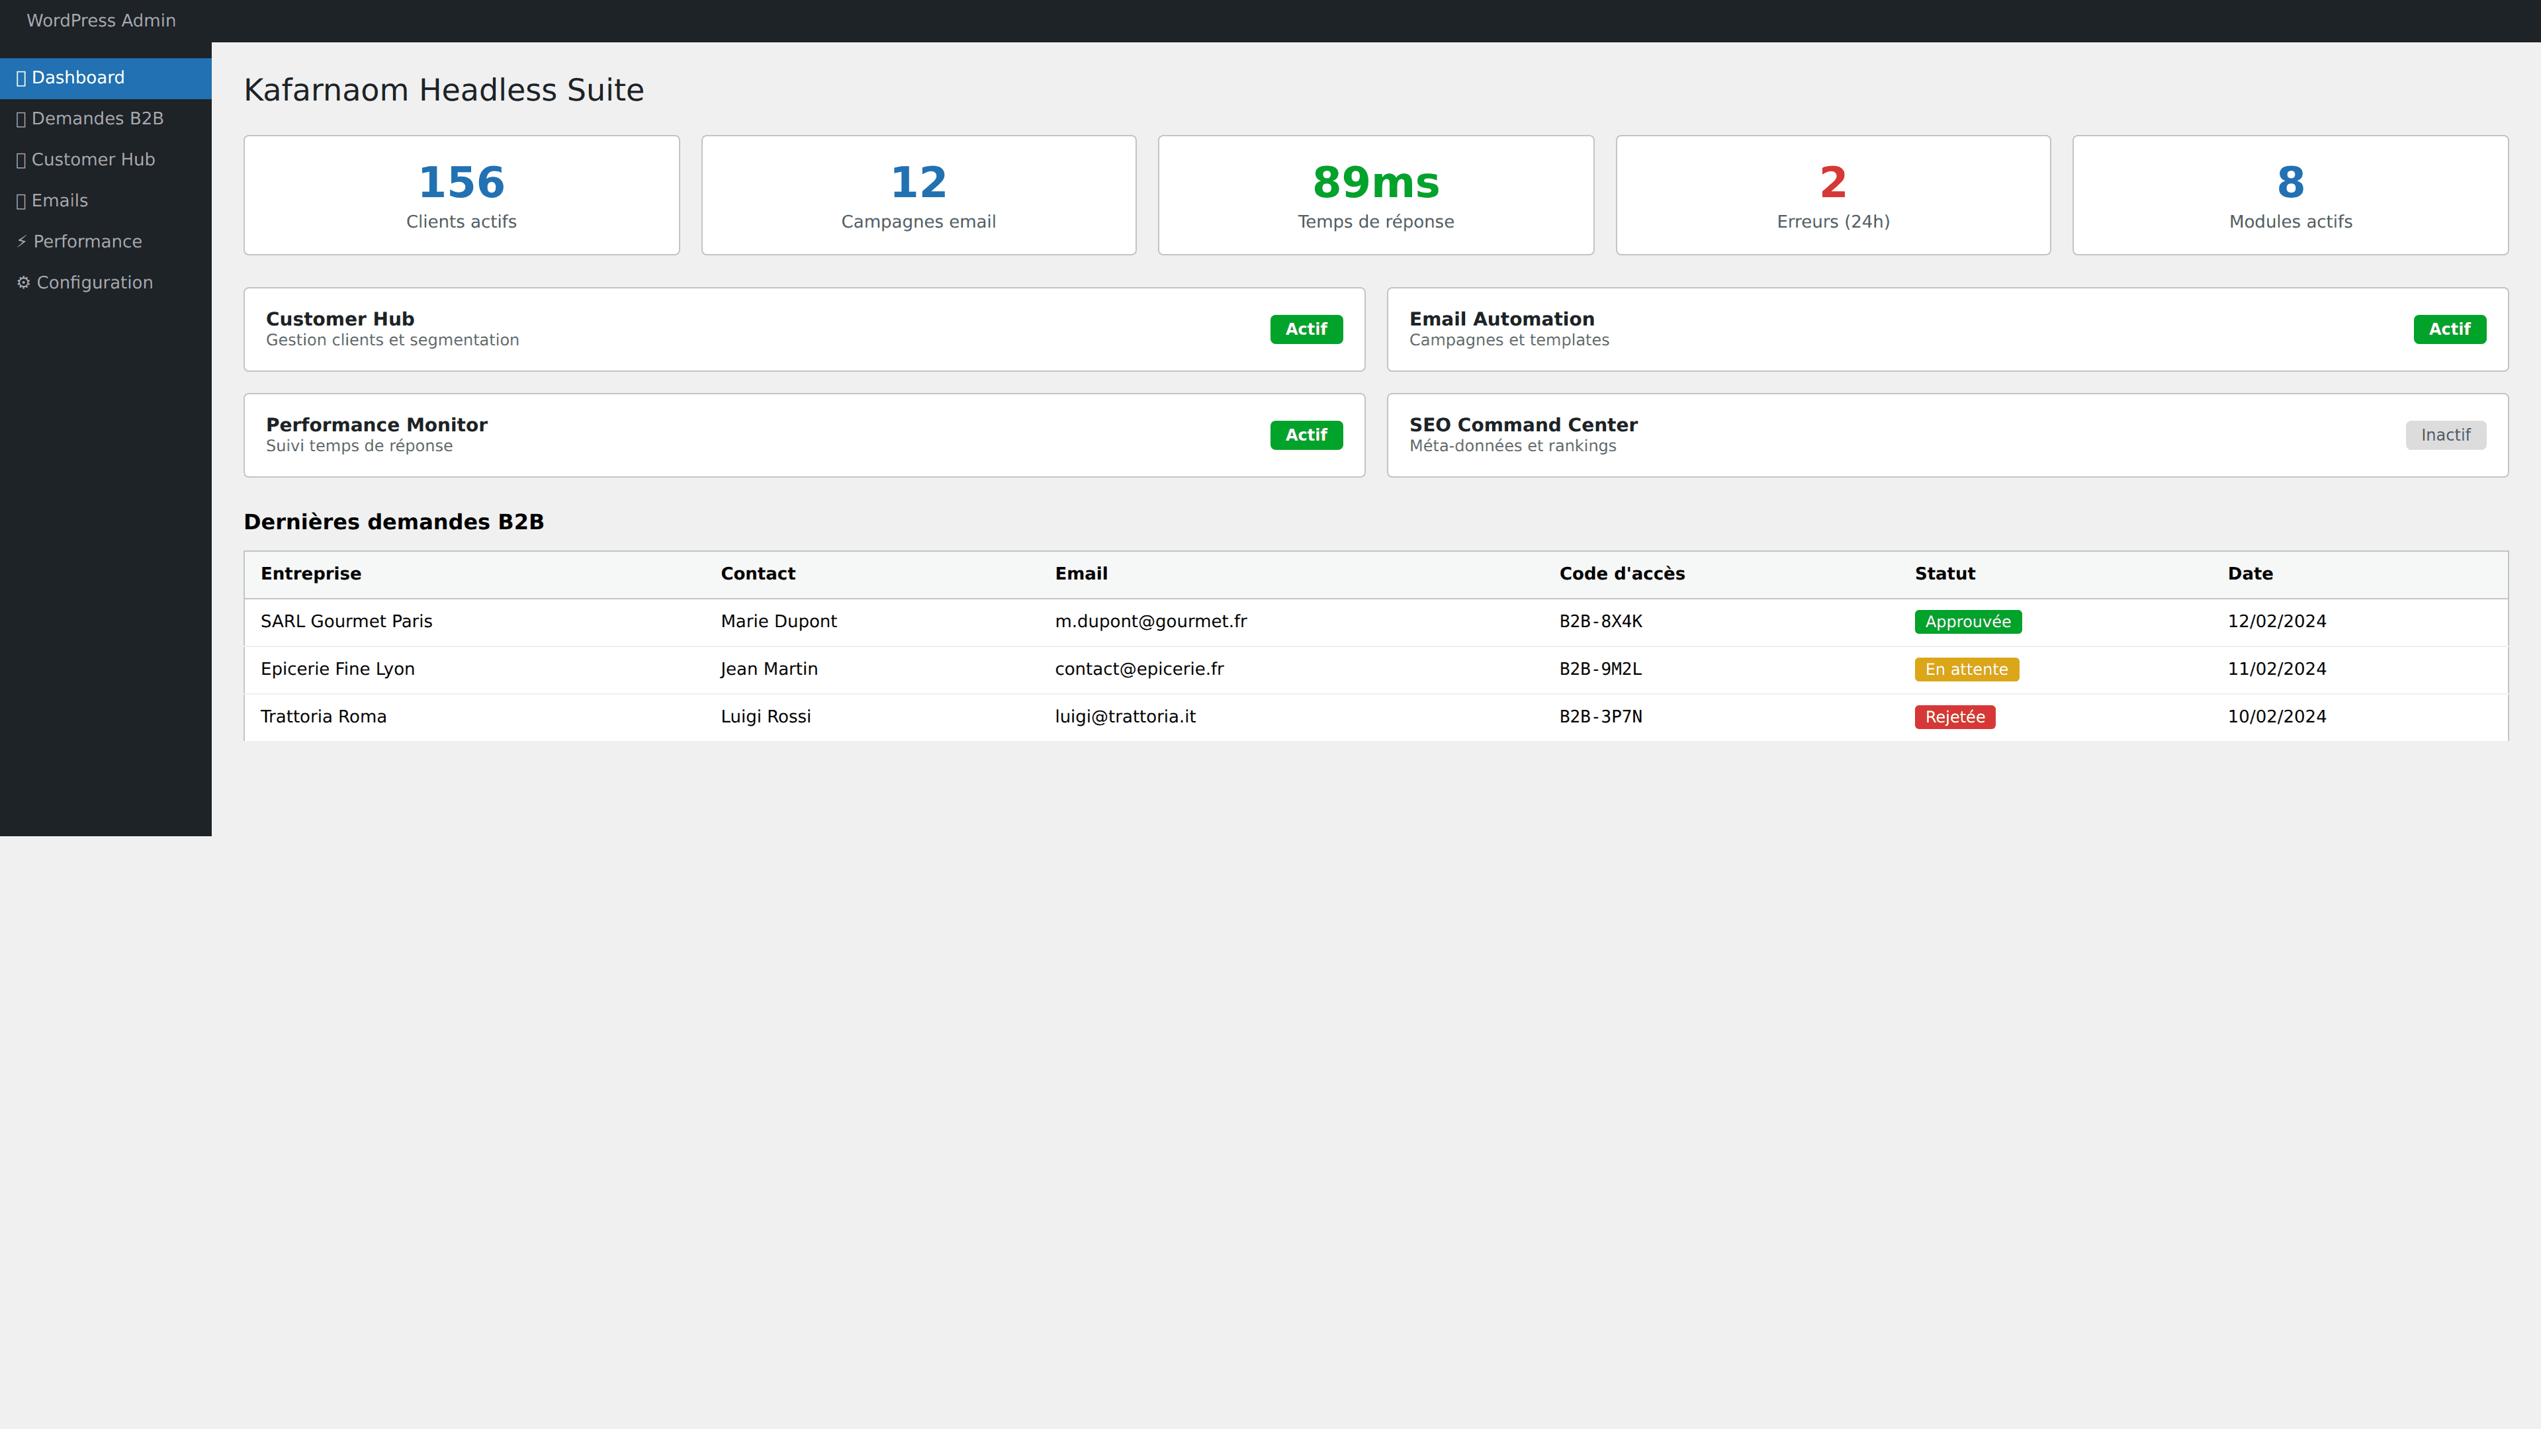Click the Dashboard sidebar icon
Image resolution: width=2541 pixels, height=1429 pixels.
[21, 77]
